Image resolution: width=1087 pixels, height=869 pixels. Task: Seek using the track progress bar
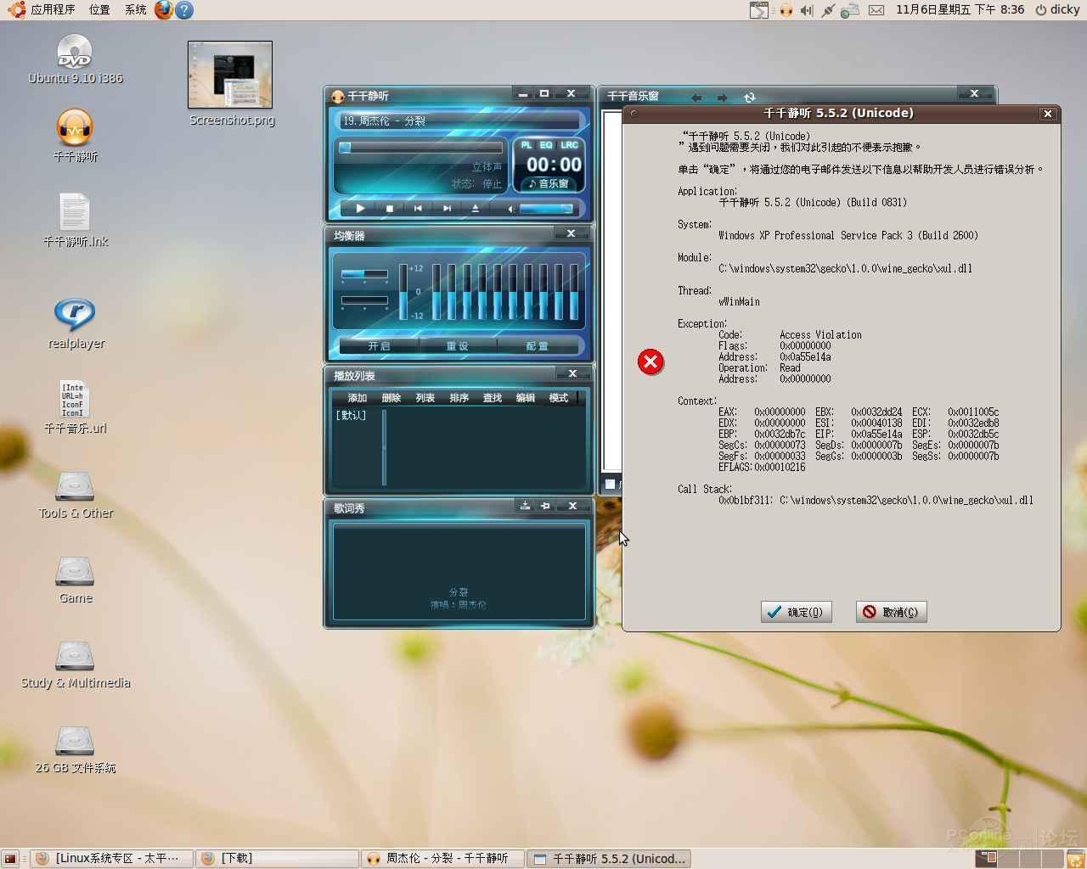421,148
